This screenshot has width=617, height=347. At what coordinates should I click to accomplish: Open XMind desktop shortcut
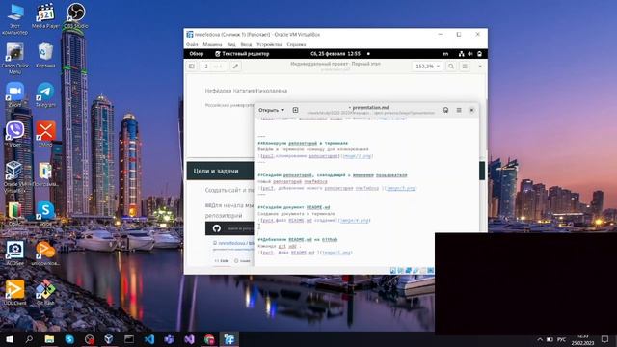coord(45,134)
